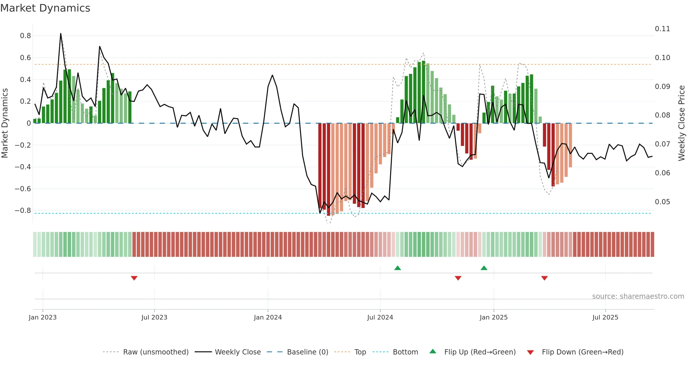Click the Jul 2025 x-axis label
The image size is (694, 390).
(606, 317)
